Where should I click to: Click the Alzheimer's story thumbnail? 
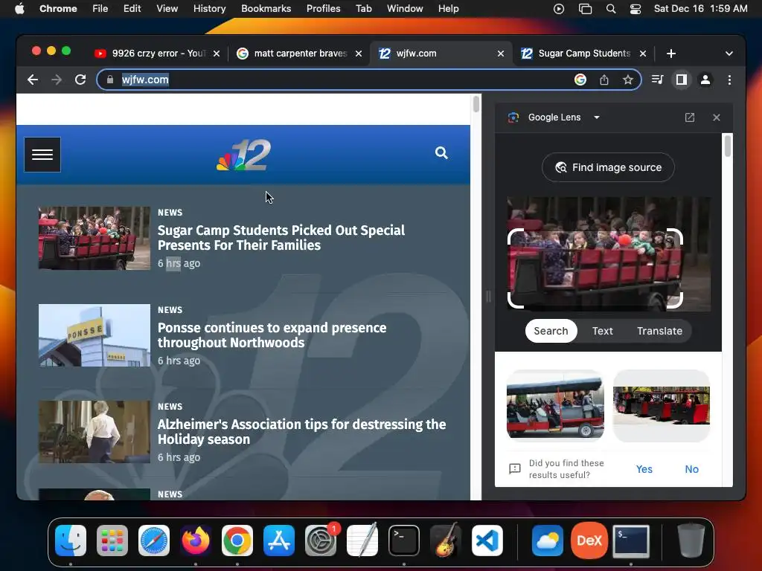point(95,432)
